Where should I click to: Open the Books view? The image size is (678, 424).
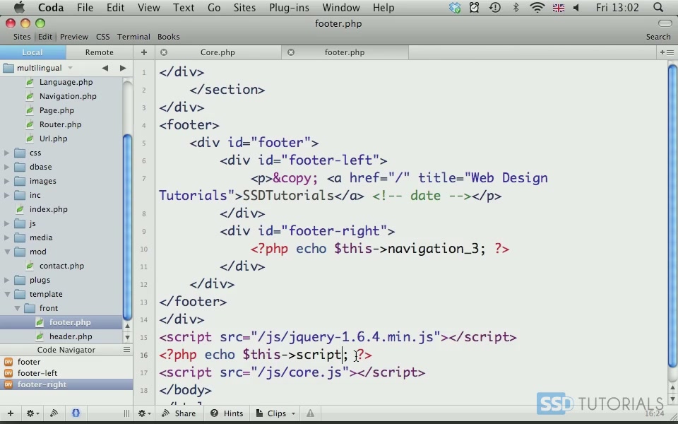168,37
